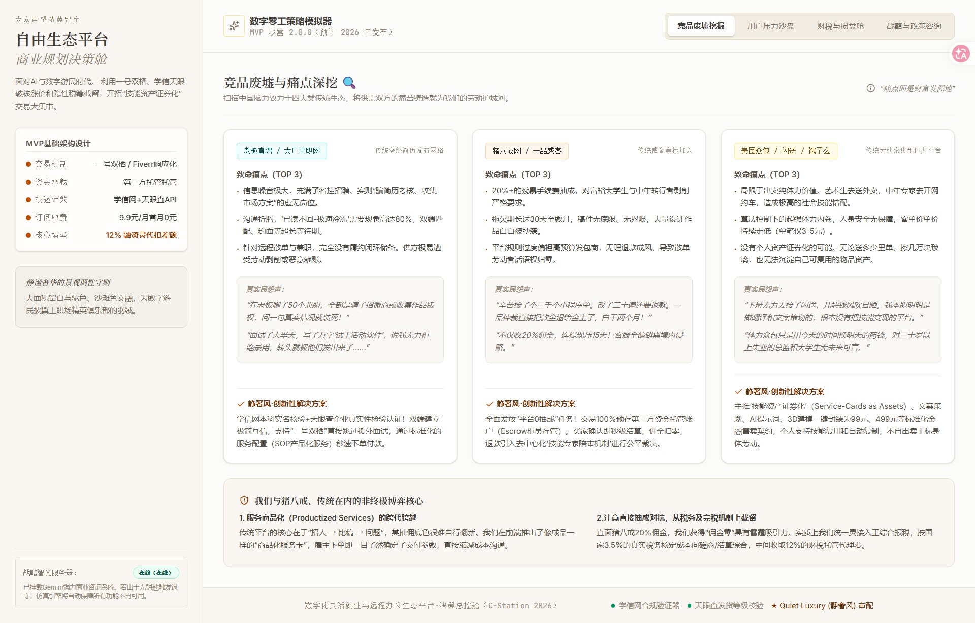975x623 pixels.
Task: Click the 第三方托管托管 value
Action: [x=150, y=182]
